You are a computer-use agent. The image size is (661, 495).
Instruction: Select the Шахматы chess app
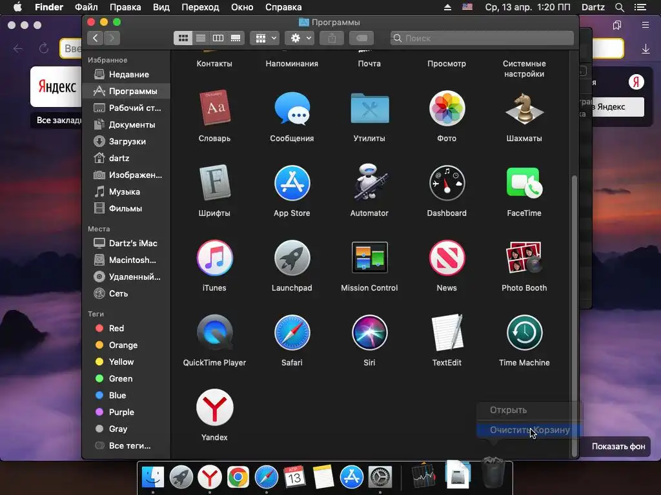pos(524,108)
